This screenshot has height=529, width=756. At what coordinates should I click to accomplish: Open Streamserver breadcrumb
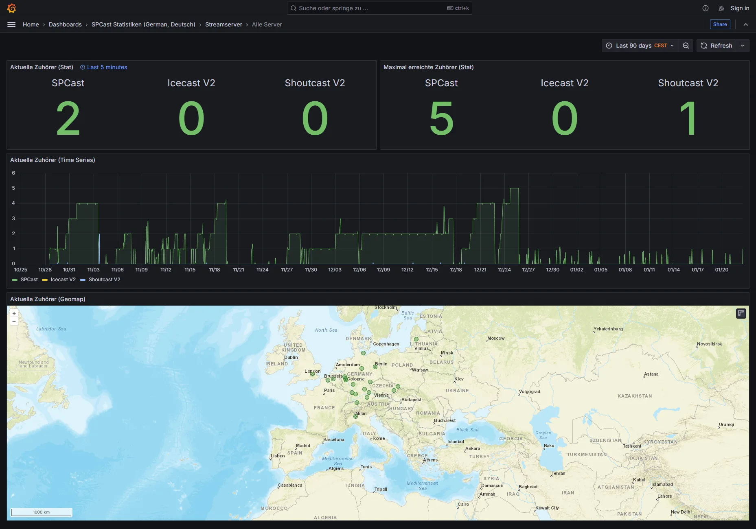coord(224,24)
